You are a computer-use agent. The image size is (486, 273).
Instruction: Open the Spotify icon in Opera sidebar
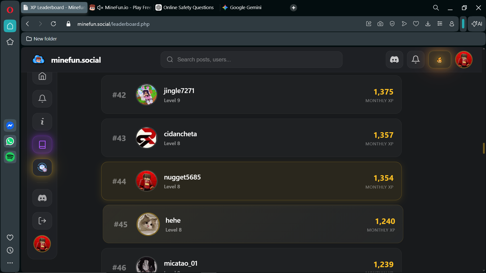[x=10, y=157]
